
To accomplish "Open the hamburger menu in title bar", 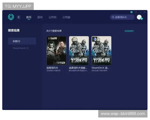I will (136, 12).
